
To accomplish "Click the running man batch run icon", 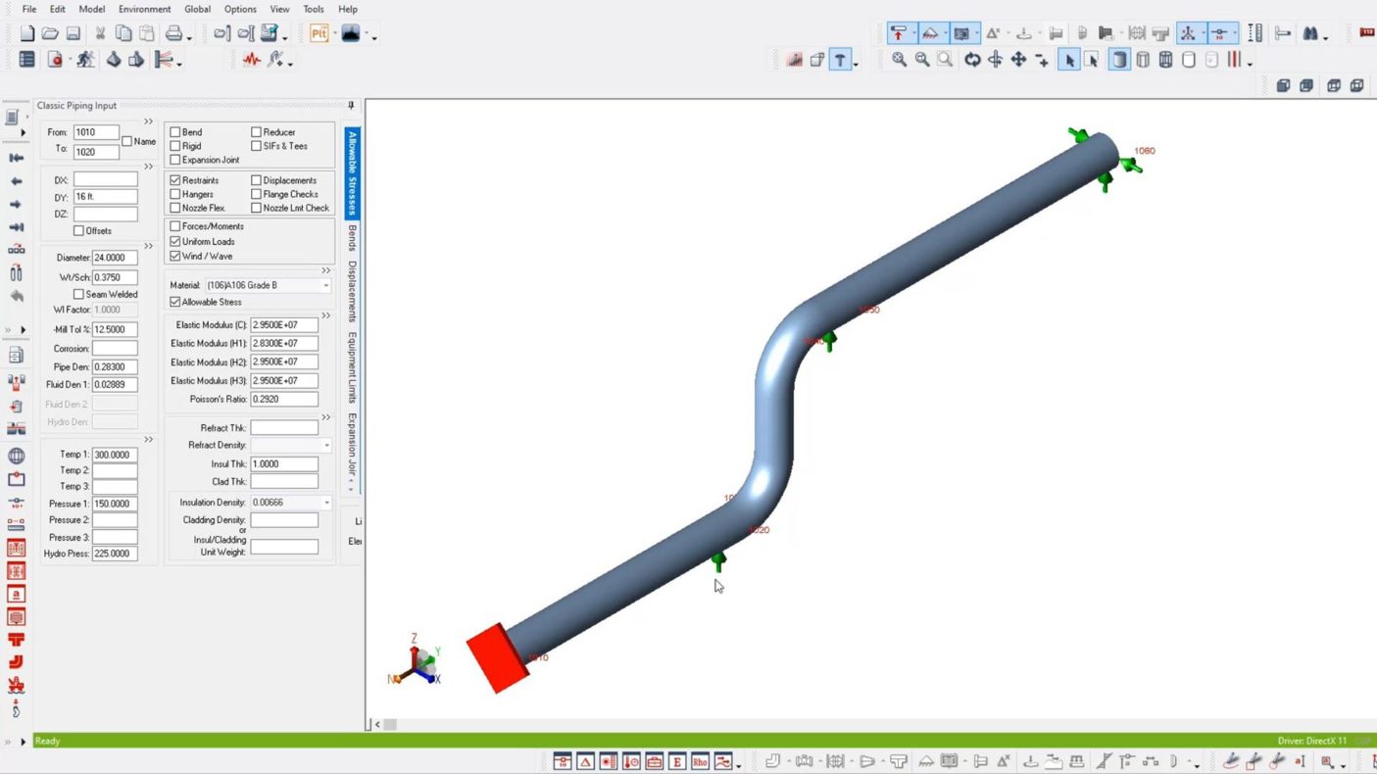I will click(x=85, y=60).
